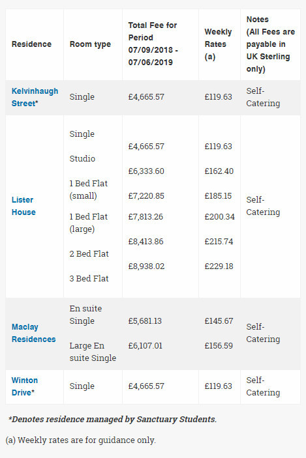Click Large En suite Single room type

(93, 352)
